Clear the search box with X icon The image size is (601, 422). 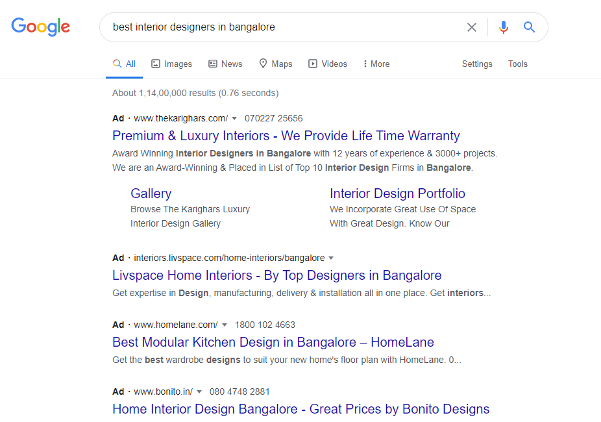[x=471, y=27]
